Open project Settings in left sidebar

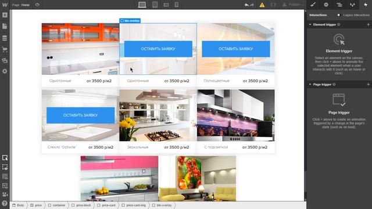(x=5, y=71)
